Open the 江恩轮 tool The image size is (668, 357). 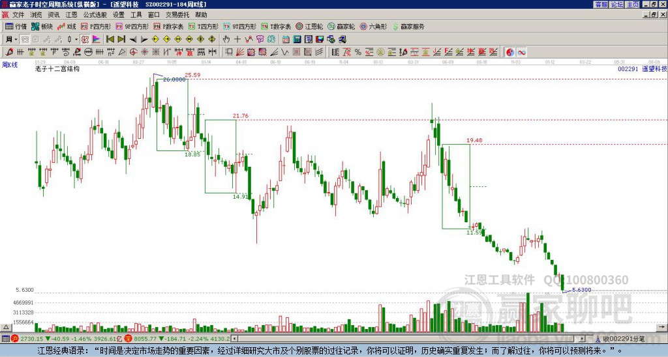tap(309, 26)
